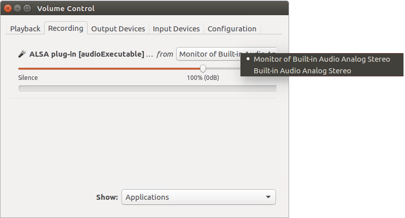The width and height of the screenshot is (405, 218).
Task: Go to the Input Devices tab
Action: (x=176, y=29)
